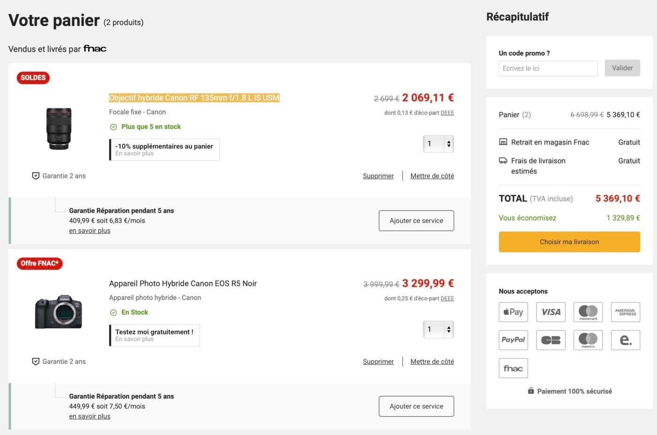Click the price 2 069,11 €
The width and height of the screenshot is (657, 435).
[x=428, y=98]
